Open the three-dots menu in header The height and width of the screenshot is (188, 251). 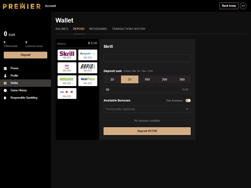[x=243, y=6]
